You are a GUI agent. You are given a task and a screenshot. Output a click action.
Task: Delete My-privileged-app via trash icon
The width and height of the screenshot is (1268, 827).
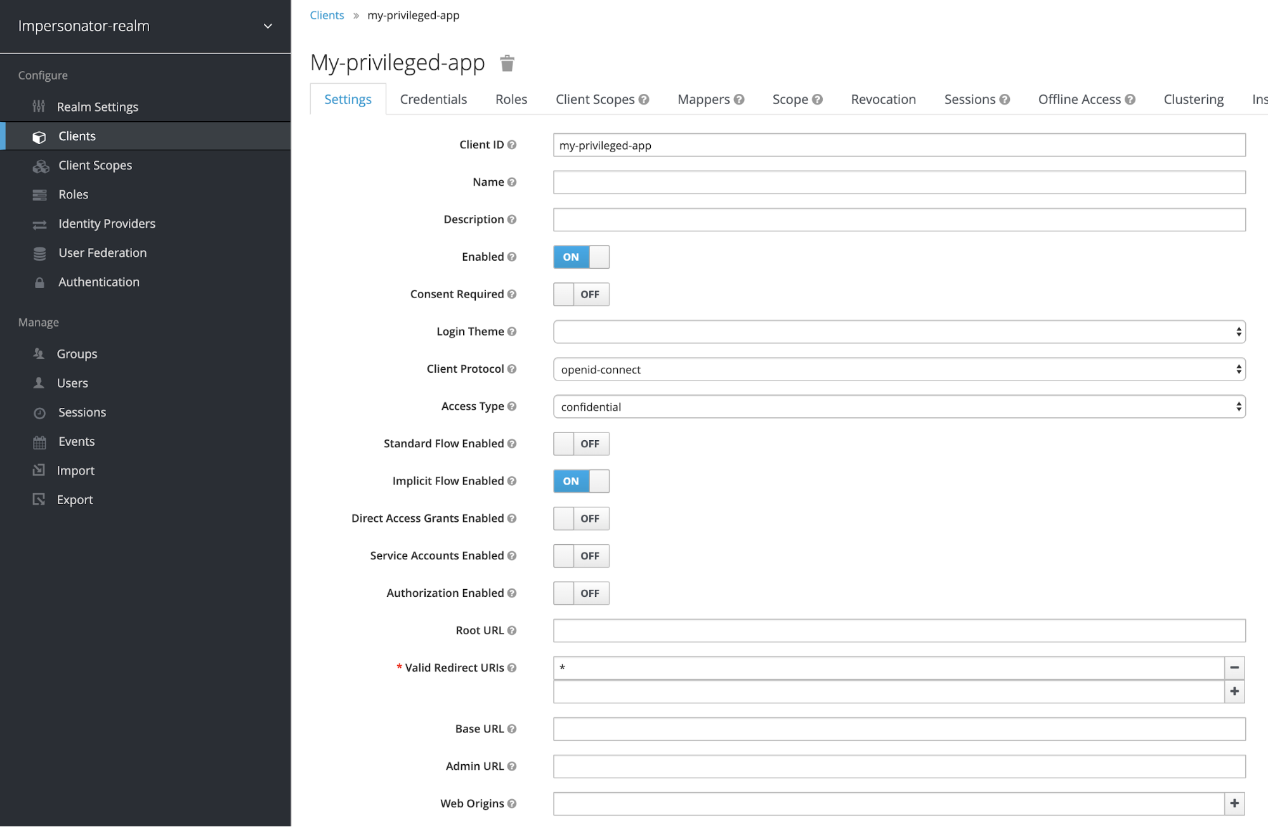click(x=507, y=63)
